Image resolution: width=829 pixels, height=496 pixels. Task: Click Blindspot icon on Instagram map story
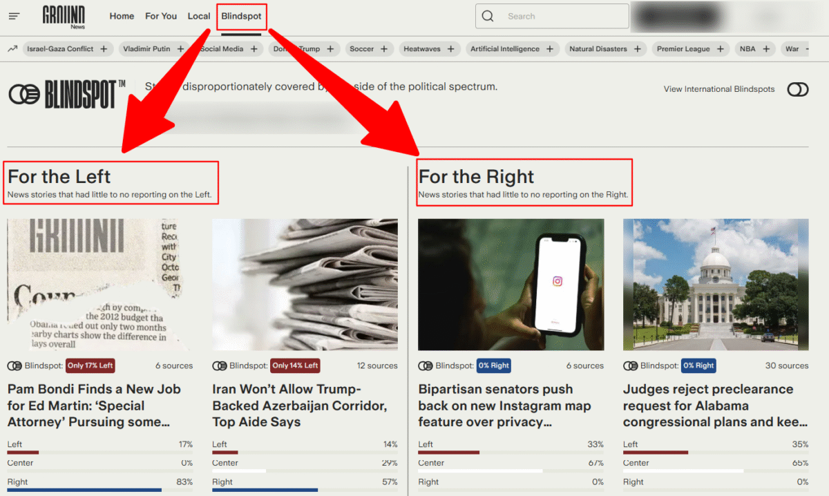(426, 365)
